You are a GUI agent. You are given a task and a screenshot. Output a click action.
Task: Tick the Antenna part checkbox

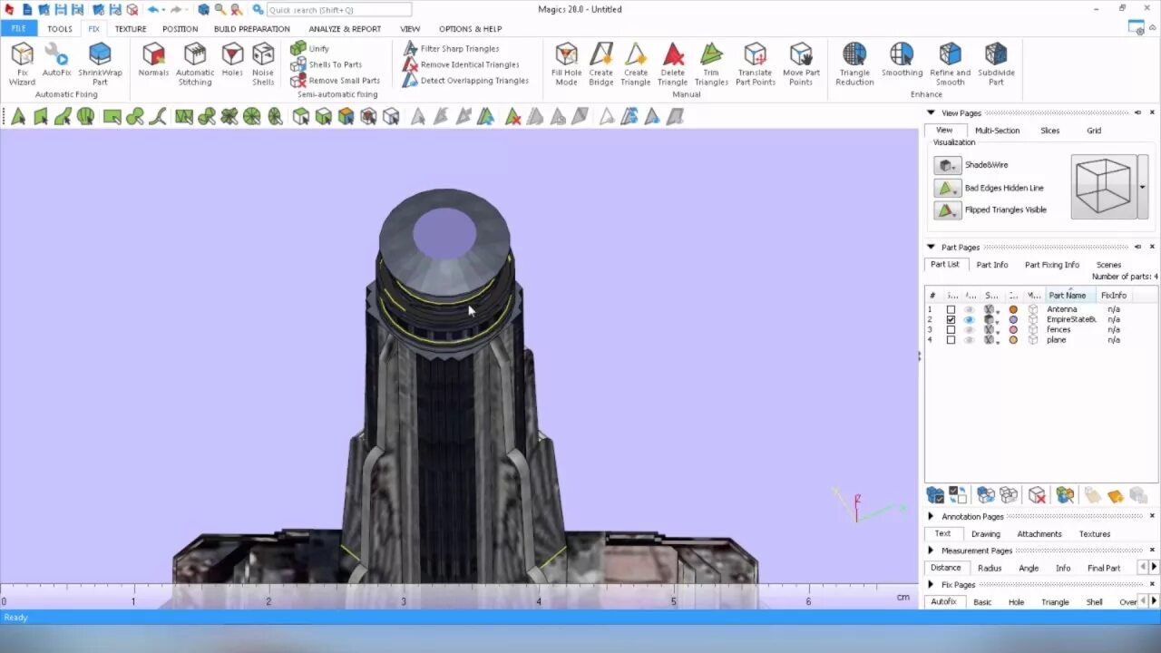[951, 309]
